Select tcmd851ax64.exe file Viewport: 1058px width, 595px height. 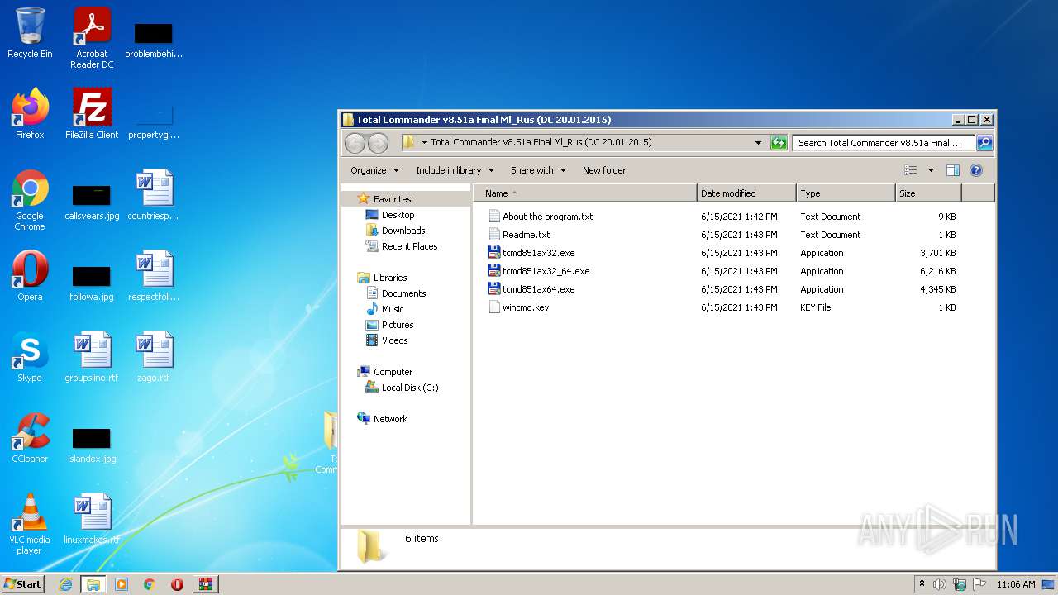[531, 289]
